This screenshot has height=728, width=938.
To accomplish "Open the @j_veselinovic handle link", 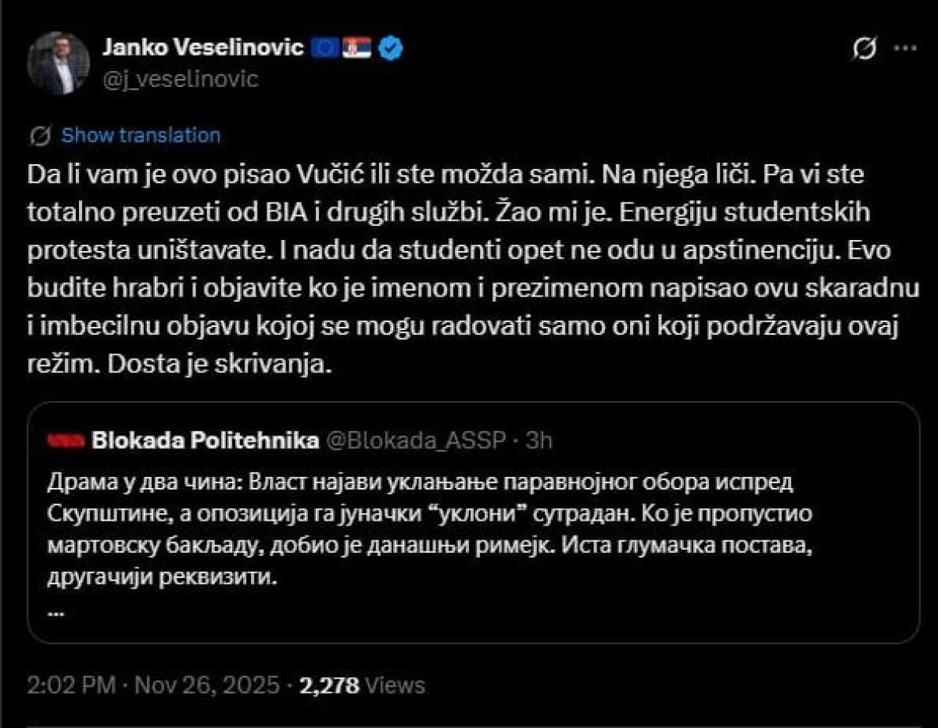I will point(181,78).
